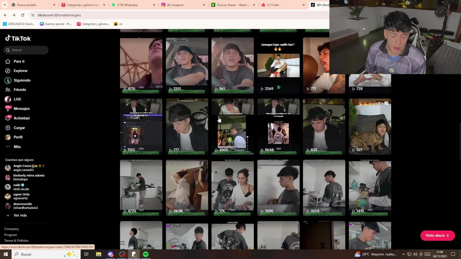Open the video with 4176 views
Screen dimensions: 461x259
tap(141, 65)
